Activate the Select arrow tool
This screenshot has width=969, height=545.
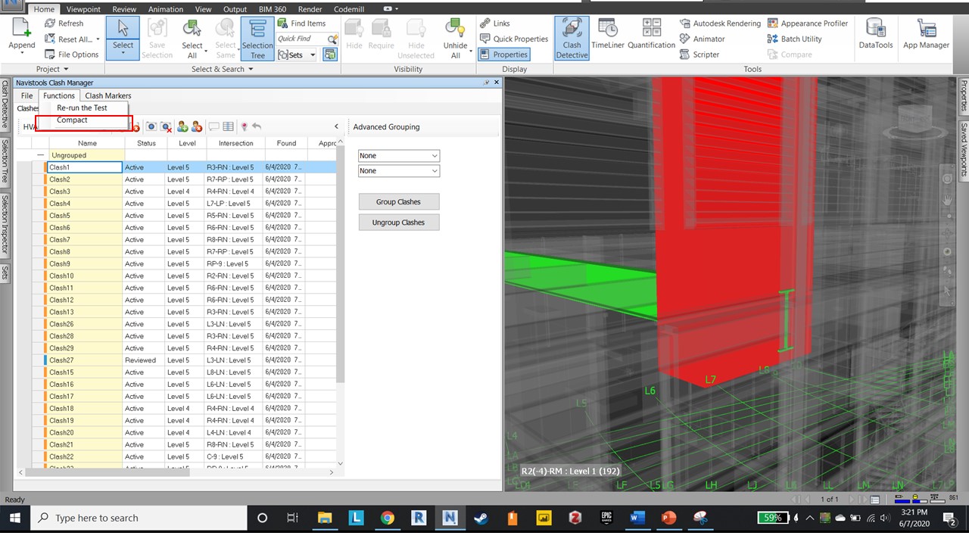[123, 36]
